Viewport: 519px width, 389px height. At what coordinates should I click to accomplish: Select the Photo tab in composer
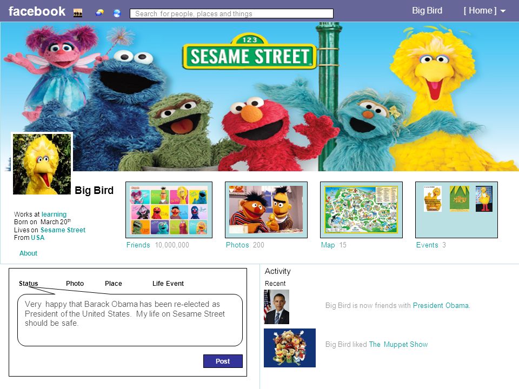point(75,284)
